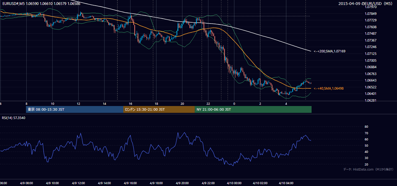Screen dimensions: 397x186
Task: Click the 4/9 20:00 time axis label
Action: [x=182, y=183]
